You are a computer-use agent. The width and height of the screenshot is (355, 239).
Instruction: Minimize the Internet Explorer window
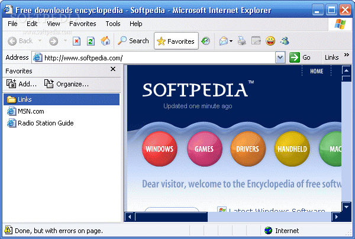pos(317,10)
